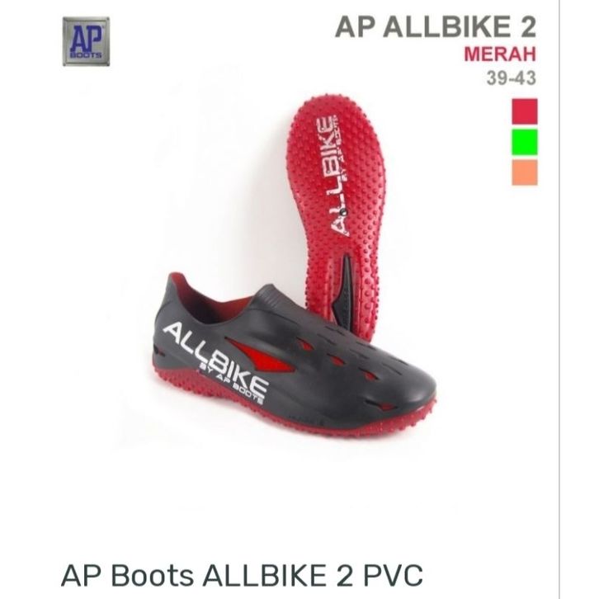Open the AP ALLBIKE 2 title
The image size is (599, 599).
point(436,27)
